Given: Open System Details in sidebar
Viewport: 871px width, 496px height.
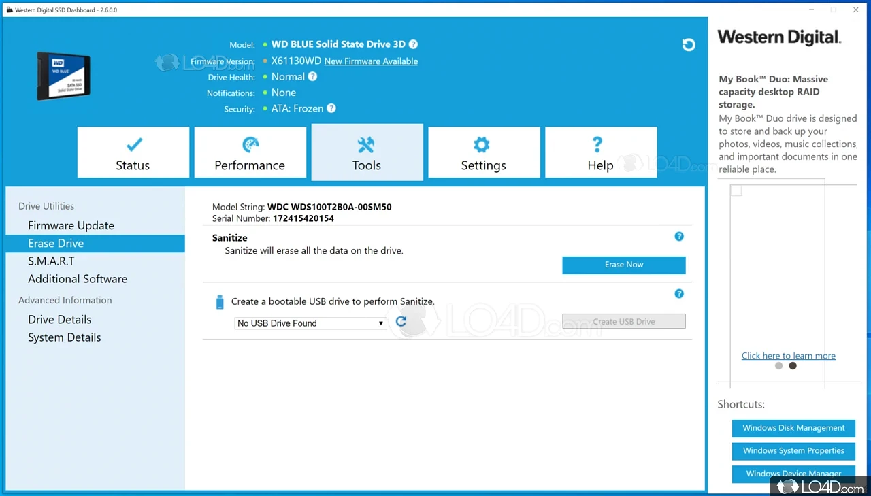Looking at the screenshot, I should [64, 337].
